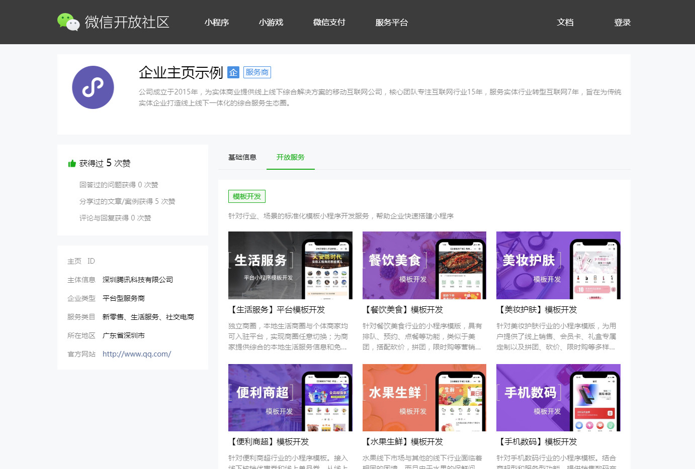The image size is (695, 469).
Task: Click 登录 to sign in
Action: click(x=622, y=22)
